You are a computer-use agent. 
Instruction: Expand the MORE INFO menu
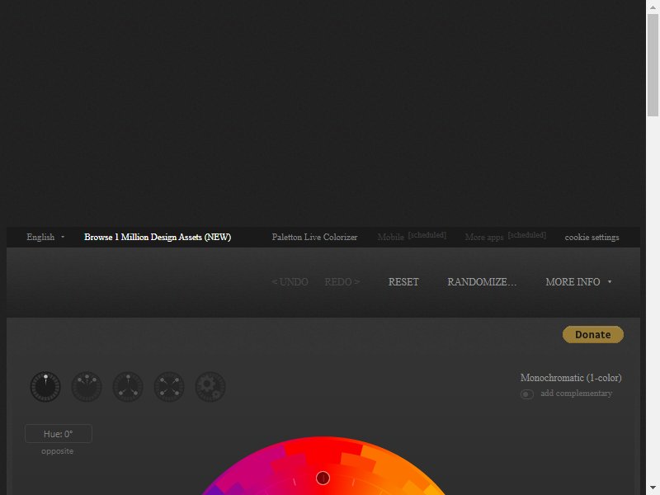click(x=578, y=281)
